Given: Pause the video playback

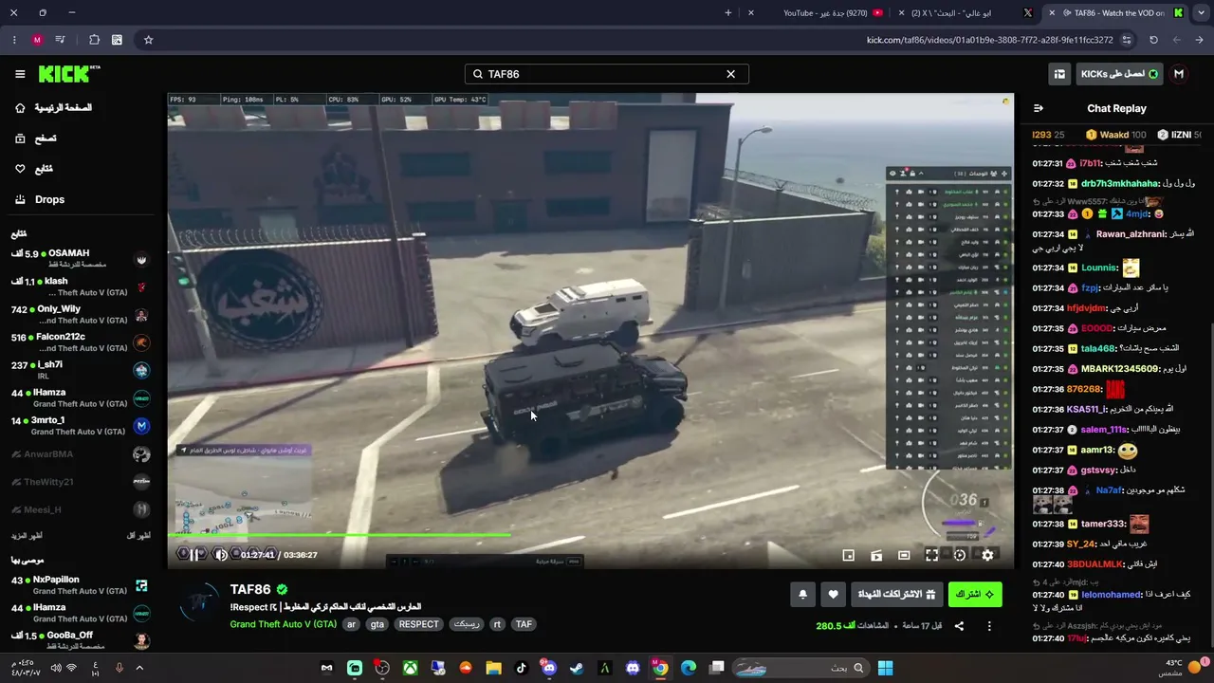Looking at the screenshot, I should click(194, 555).
